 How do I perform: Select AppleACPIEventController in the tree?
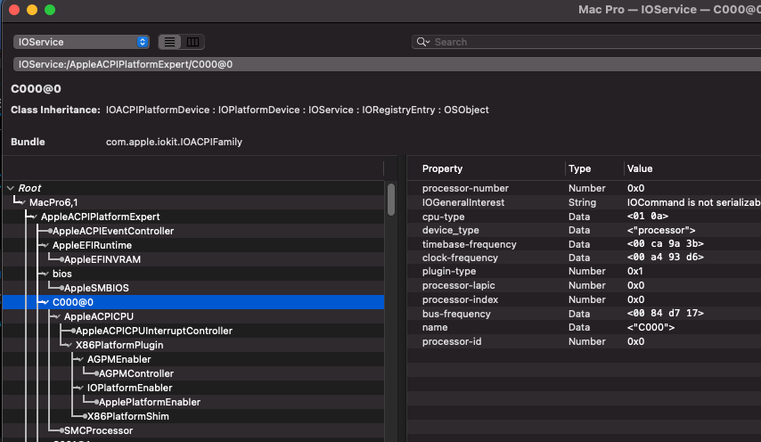point(113,231)
